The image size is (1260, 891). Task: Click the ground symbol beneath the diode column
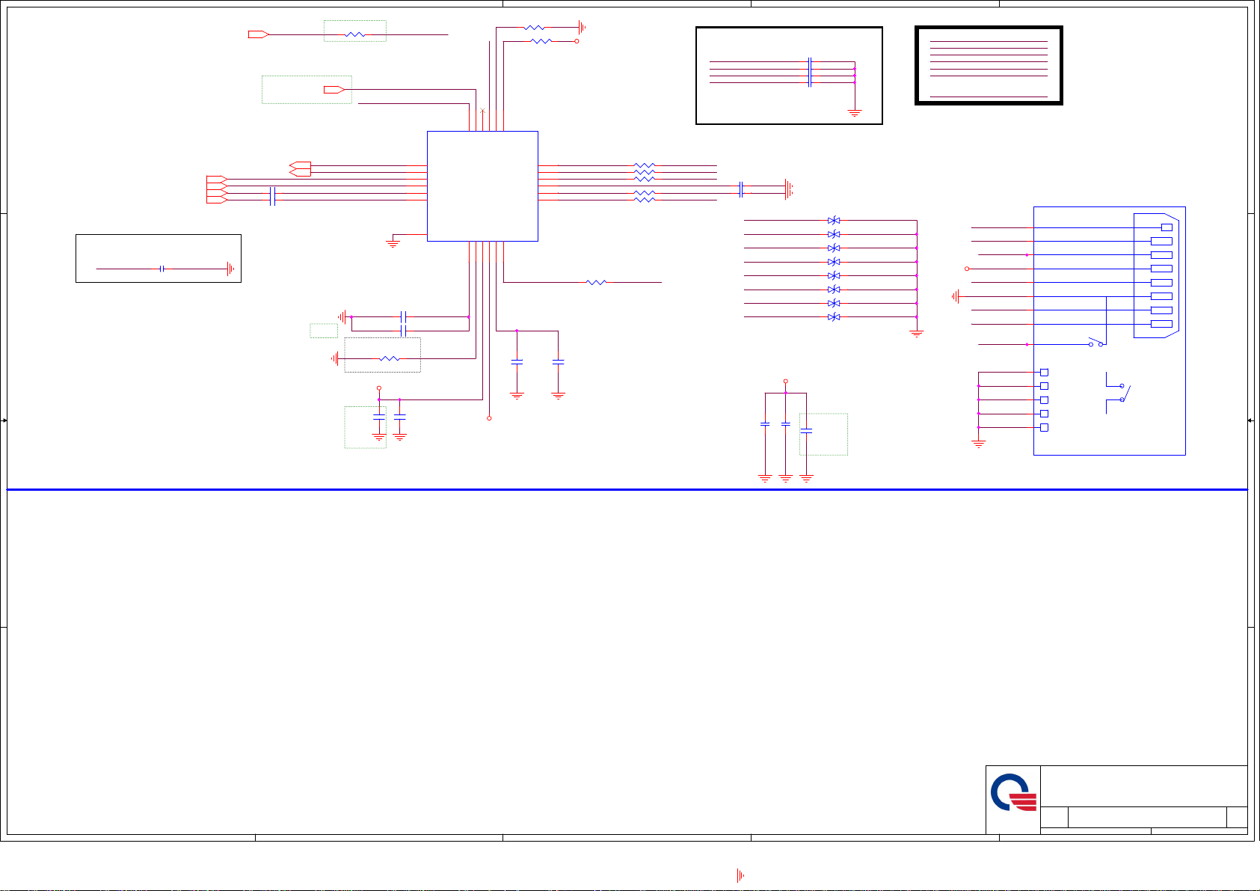coord(917,334)
